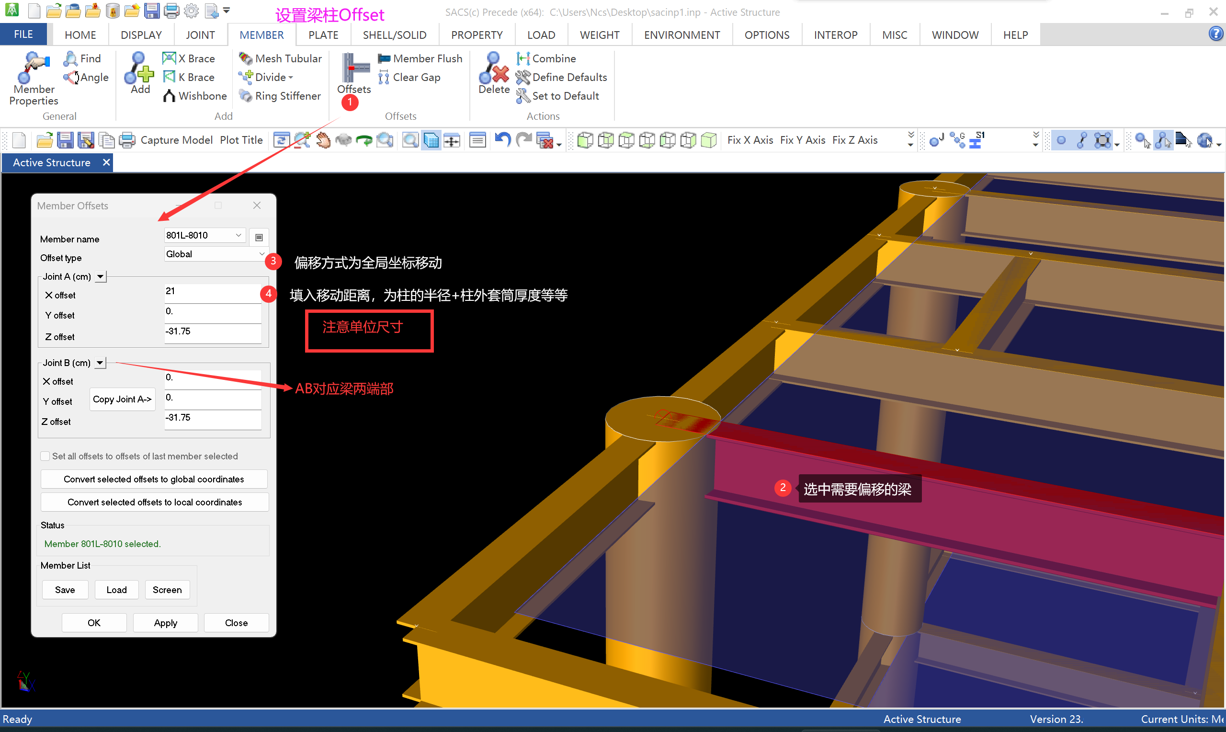Click Copy Joint A-> button
Image resolution: width=1226 pixels, height=732 pixels.
(x=122, y=399)
